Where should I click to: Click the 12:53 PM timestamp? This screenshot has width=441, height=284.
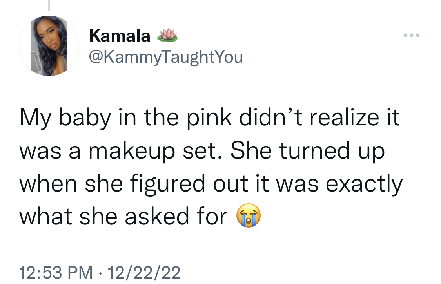[56, 273]
